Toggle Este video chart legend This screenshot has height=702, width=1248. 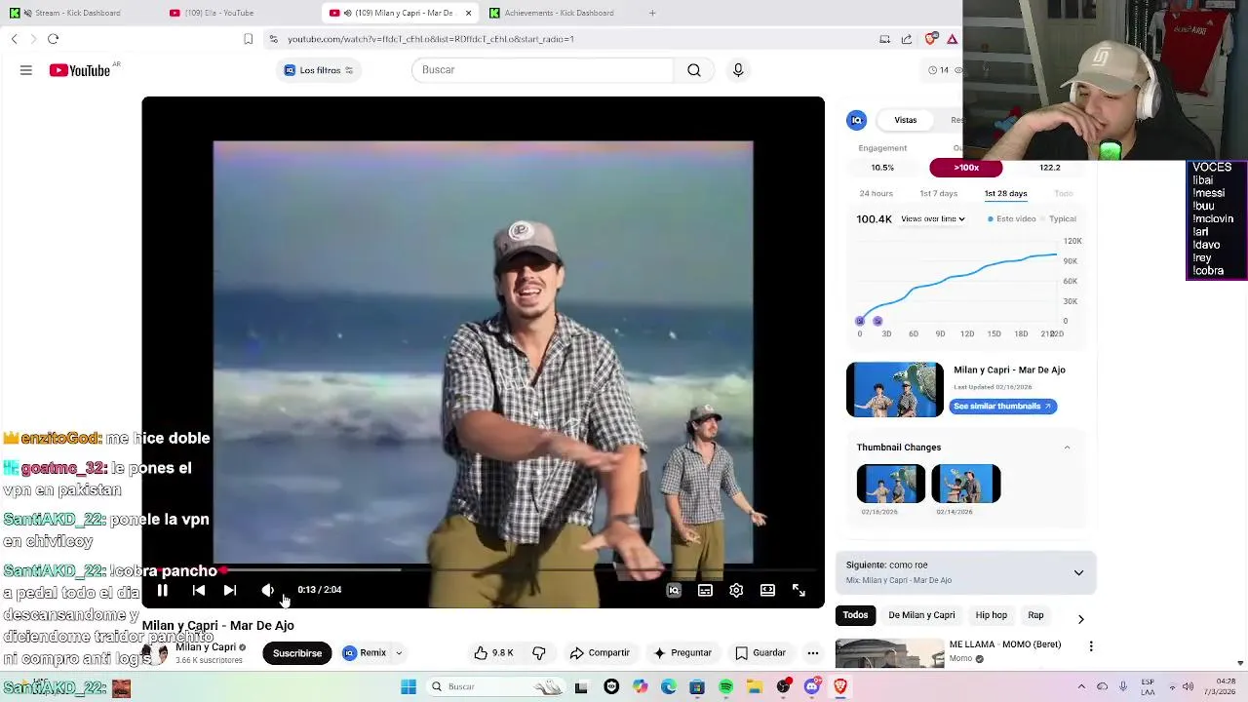click(x=1012, y=219)
